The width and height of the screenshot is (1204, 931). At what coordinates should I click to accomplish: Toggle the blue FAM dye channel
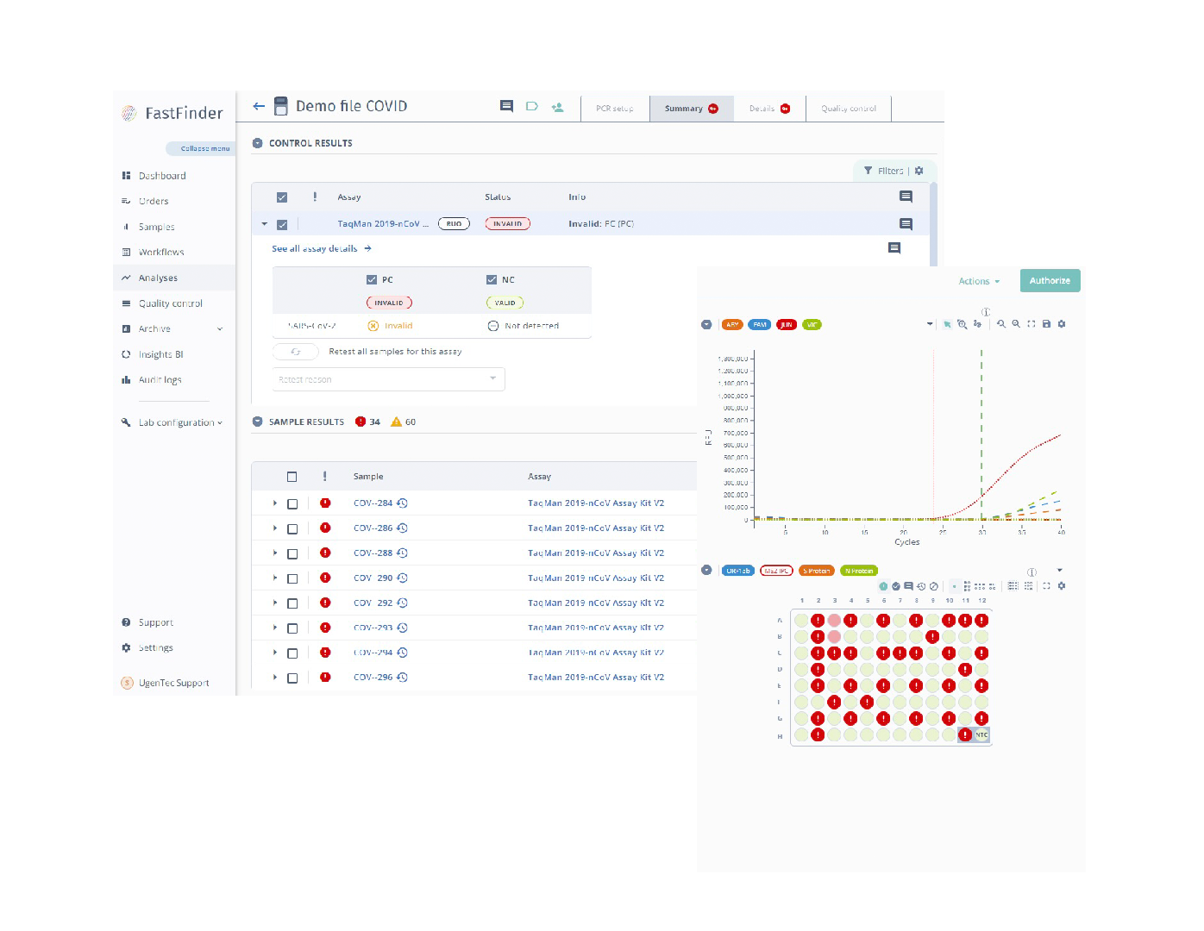click(x=760, y=325)
